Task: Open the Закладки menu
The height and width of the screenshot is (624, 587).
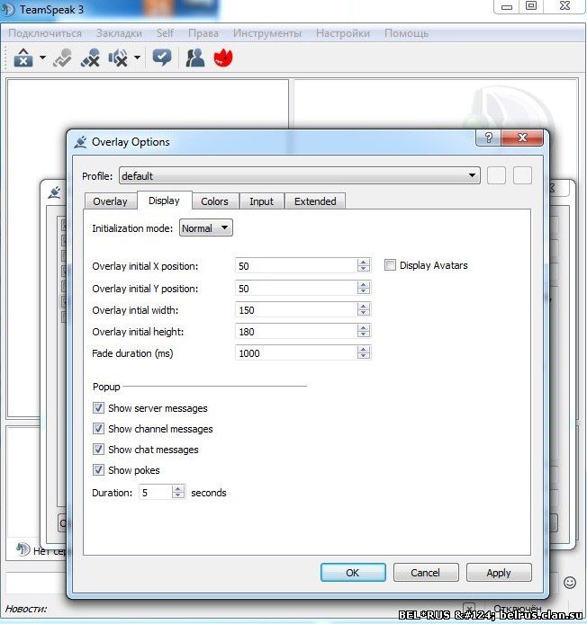Action: click(x=119, y=33)
